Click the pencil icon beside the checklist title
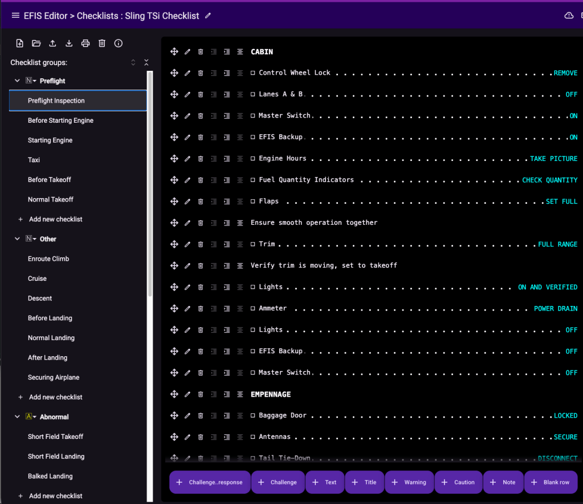Screen dimensions: 583x504 (208, 16)
